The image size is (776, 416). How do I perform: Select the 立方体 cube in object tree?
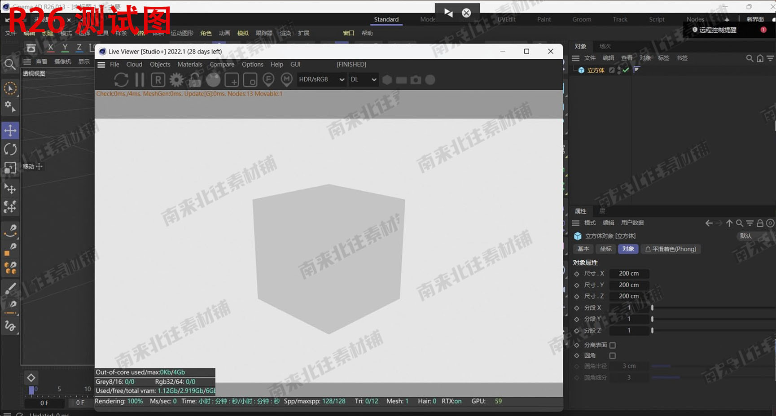point(596,70)
